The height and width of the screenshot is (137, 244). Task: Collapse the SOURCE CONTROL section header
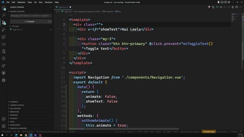tap(17, 11)
